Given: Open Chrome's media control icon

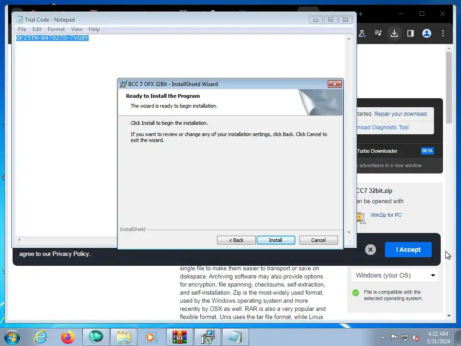Looking at the screenshot, I should click(378, 33).
